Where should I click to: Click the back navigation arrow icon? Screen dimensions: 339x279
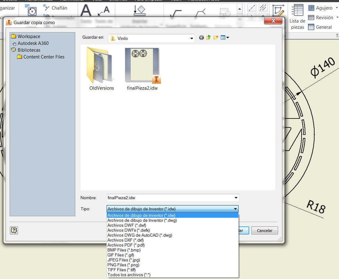point(202,38)
